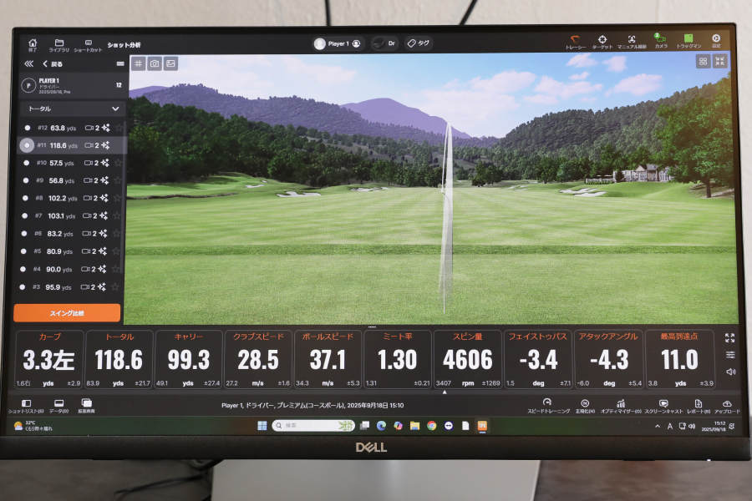Toggle grid overlay with hash icon
Viewport: 752px width, 501px height.
139,63
